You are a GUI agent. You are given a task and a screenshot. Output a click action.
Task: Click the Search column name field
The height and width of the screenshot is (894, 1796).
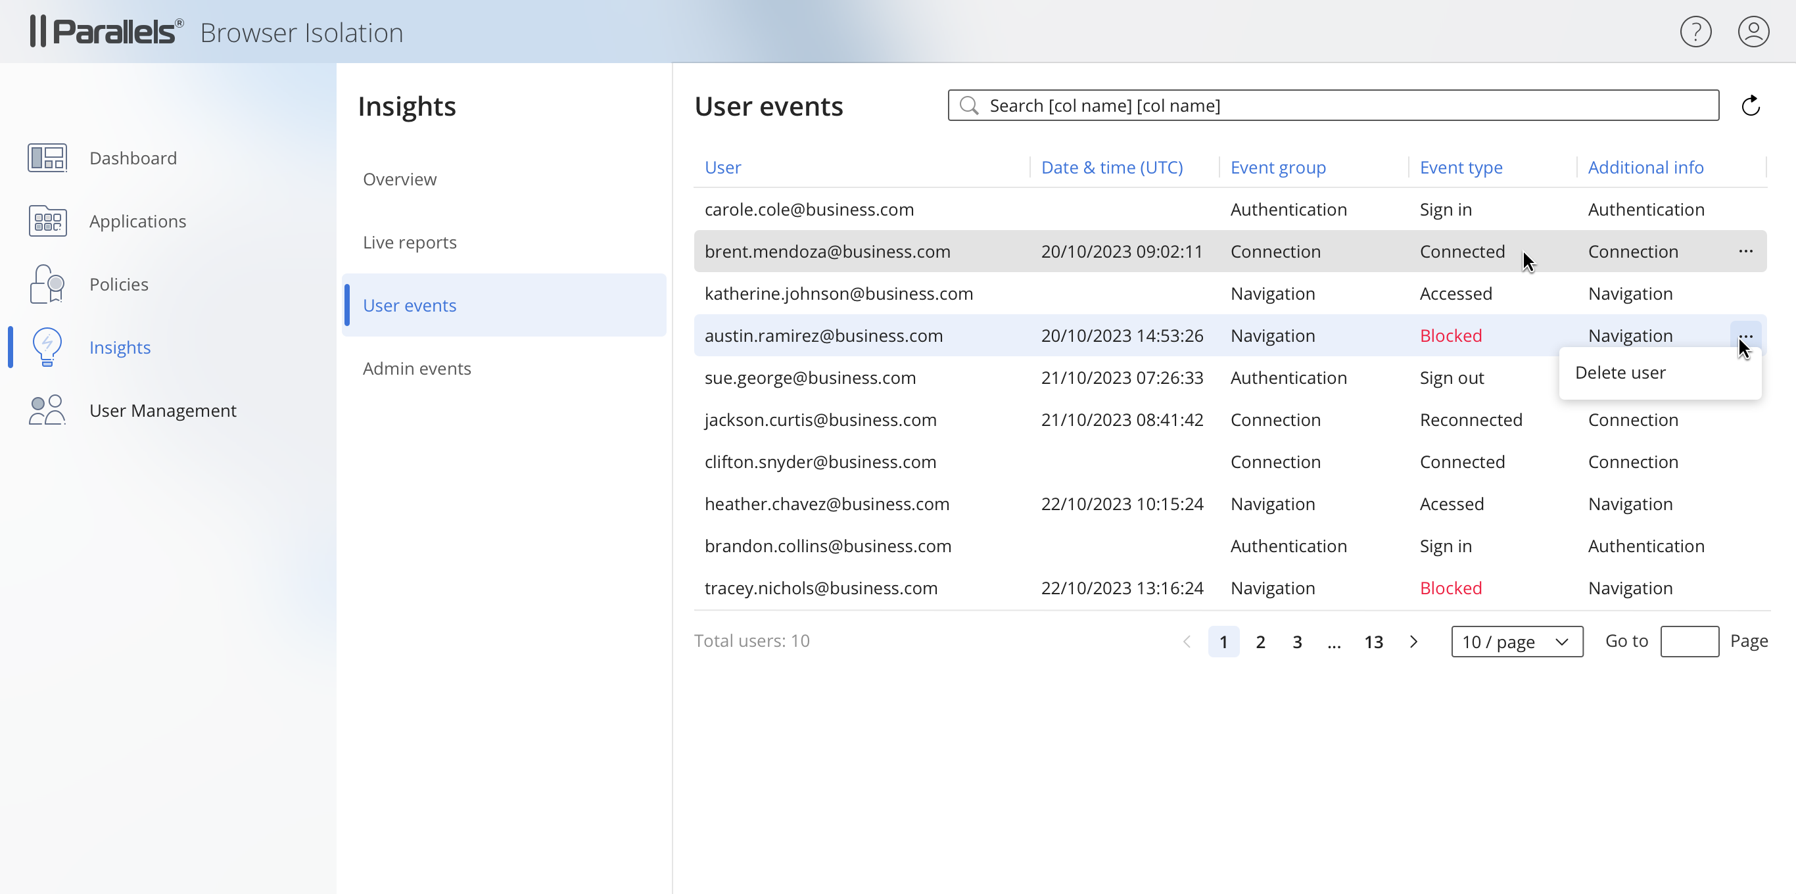click(1332, 105)
